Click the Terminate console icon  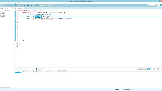137,69
